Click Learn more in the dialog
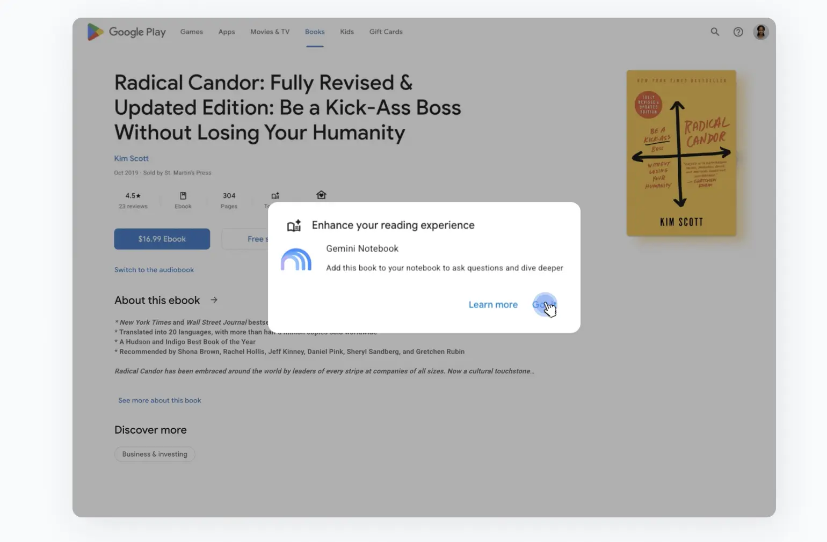827x542 pixels. tap(493, 305)
